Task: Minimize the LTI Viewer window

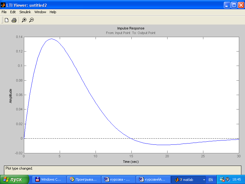Action: [227, 5]
